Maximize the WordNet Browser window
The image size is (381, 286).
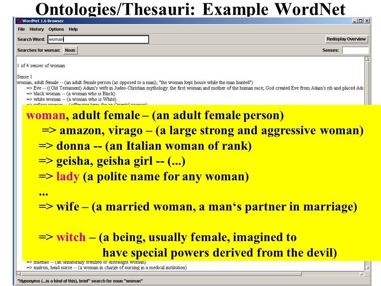[361, 21]
